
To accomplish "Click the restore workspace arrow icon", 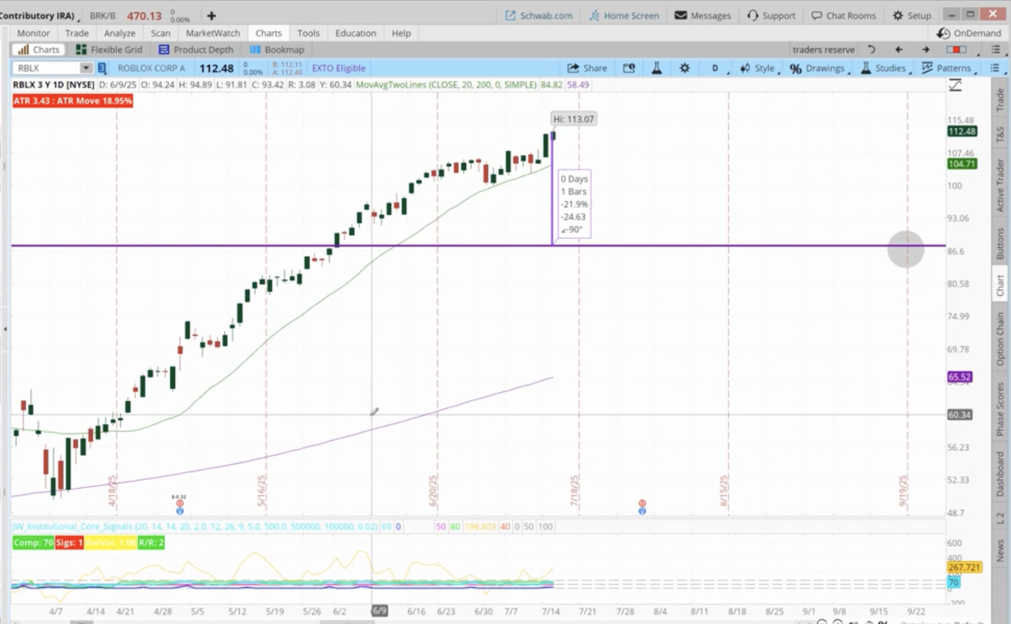I will coord(871,50).
